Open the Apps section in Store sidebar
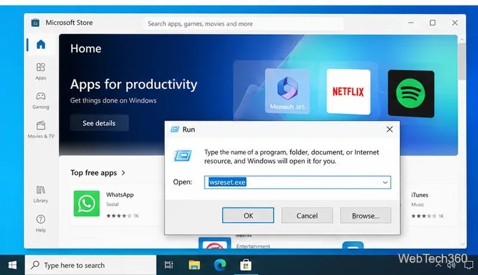This screenshot has height=275, width=478. tap(41, 71)
